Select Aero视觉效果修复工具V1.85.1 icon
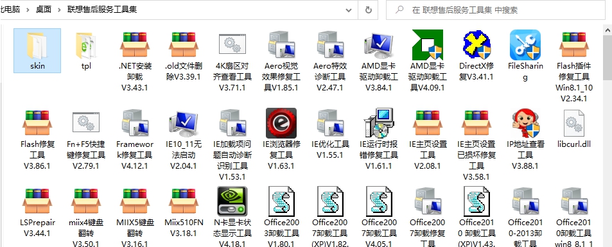The width and height of the screenshot is (612, 247). [x=281, y=46]
